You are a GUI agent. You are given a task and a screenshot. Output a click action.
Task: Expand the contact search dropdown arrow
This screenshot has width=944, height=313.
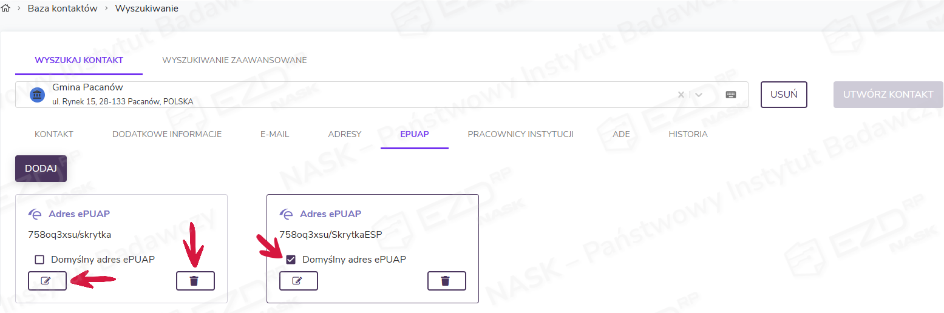pyautogui.click(x=699, y=95)
